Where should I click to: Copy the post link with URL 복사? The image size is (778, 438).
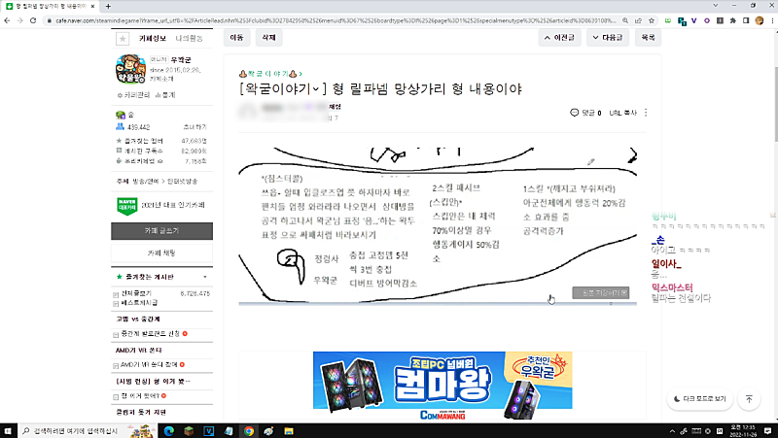[x=622, y=113]
